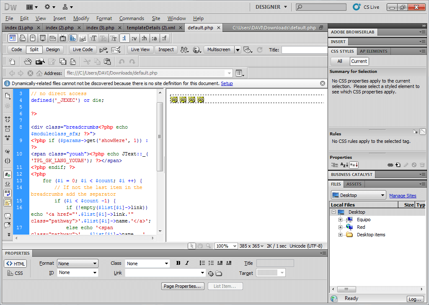Click the Print Code icon in toolbar
The height and width of the screenshot is (305, 429).
(73, 62)
